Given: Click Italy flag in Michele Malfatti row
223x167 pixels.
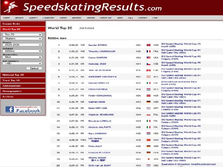Looking at the screenshot, I should coord(148,127).
